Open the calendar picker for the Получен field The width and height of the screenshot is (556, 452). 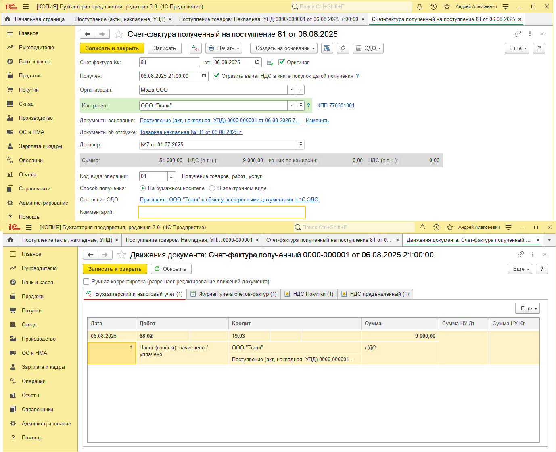click(204, 76)
